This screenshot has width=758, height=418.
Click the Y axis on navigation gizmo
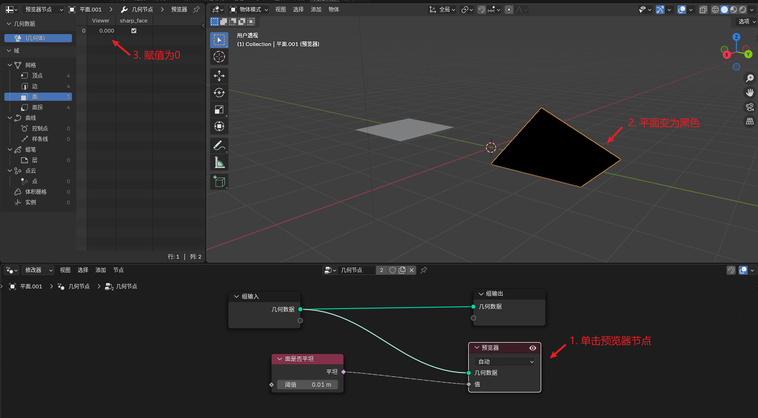coord(748,54)
